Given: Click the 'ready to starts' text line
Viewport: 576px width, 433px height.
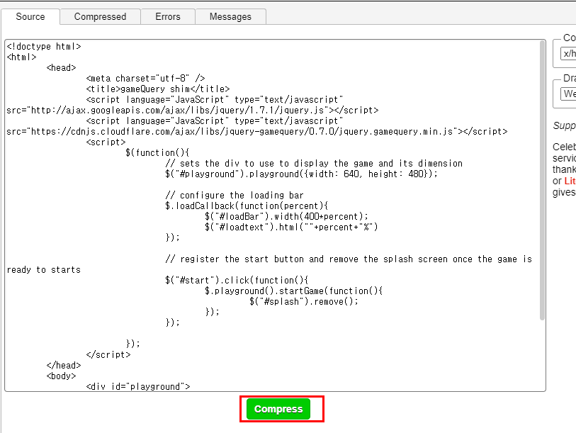Looking at the screenshot, I should coord(44,270).
